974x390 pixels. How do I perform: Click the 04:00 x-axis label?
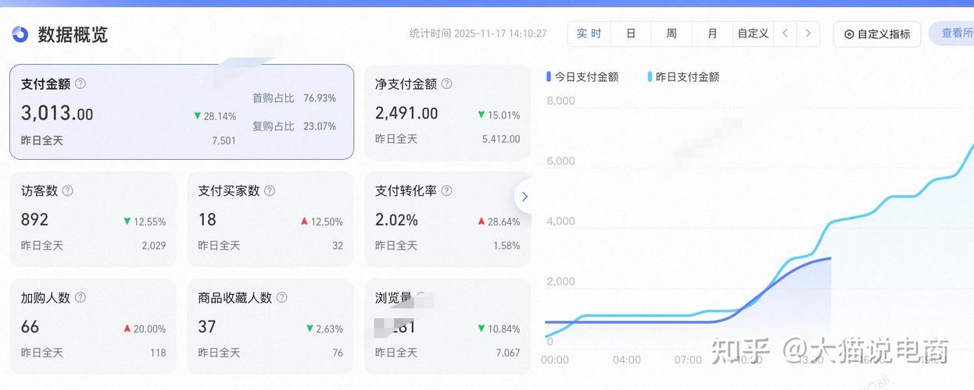pos(627,360)
